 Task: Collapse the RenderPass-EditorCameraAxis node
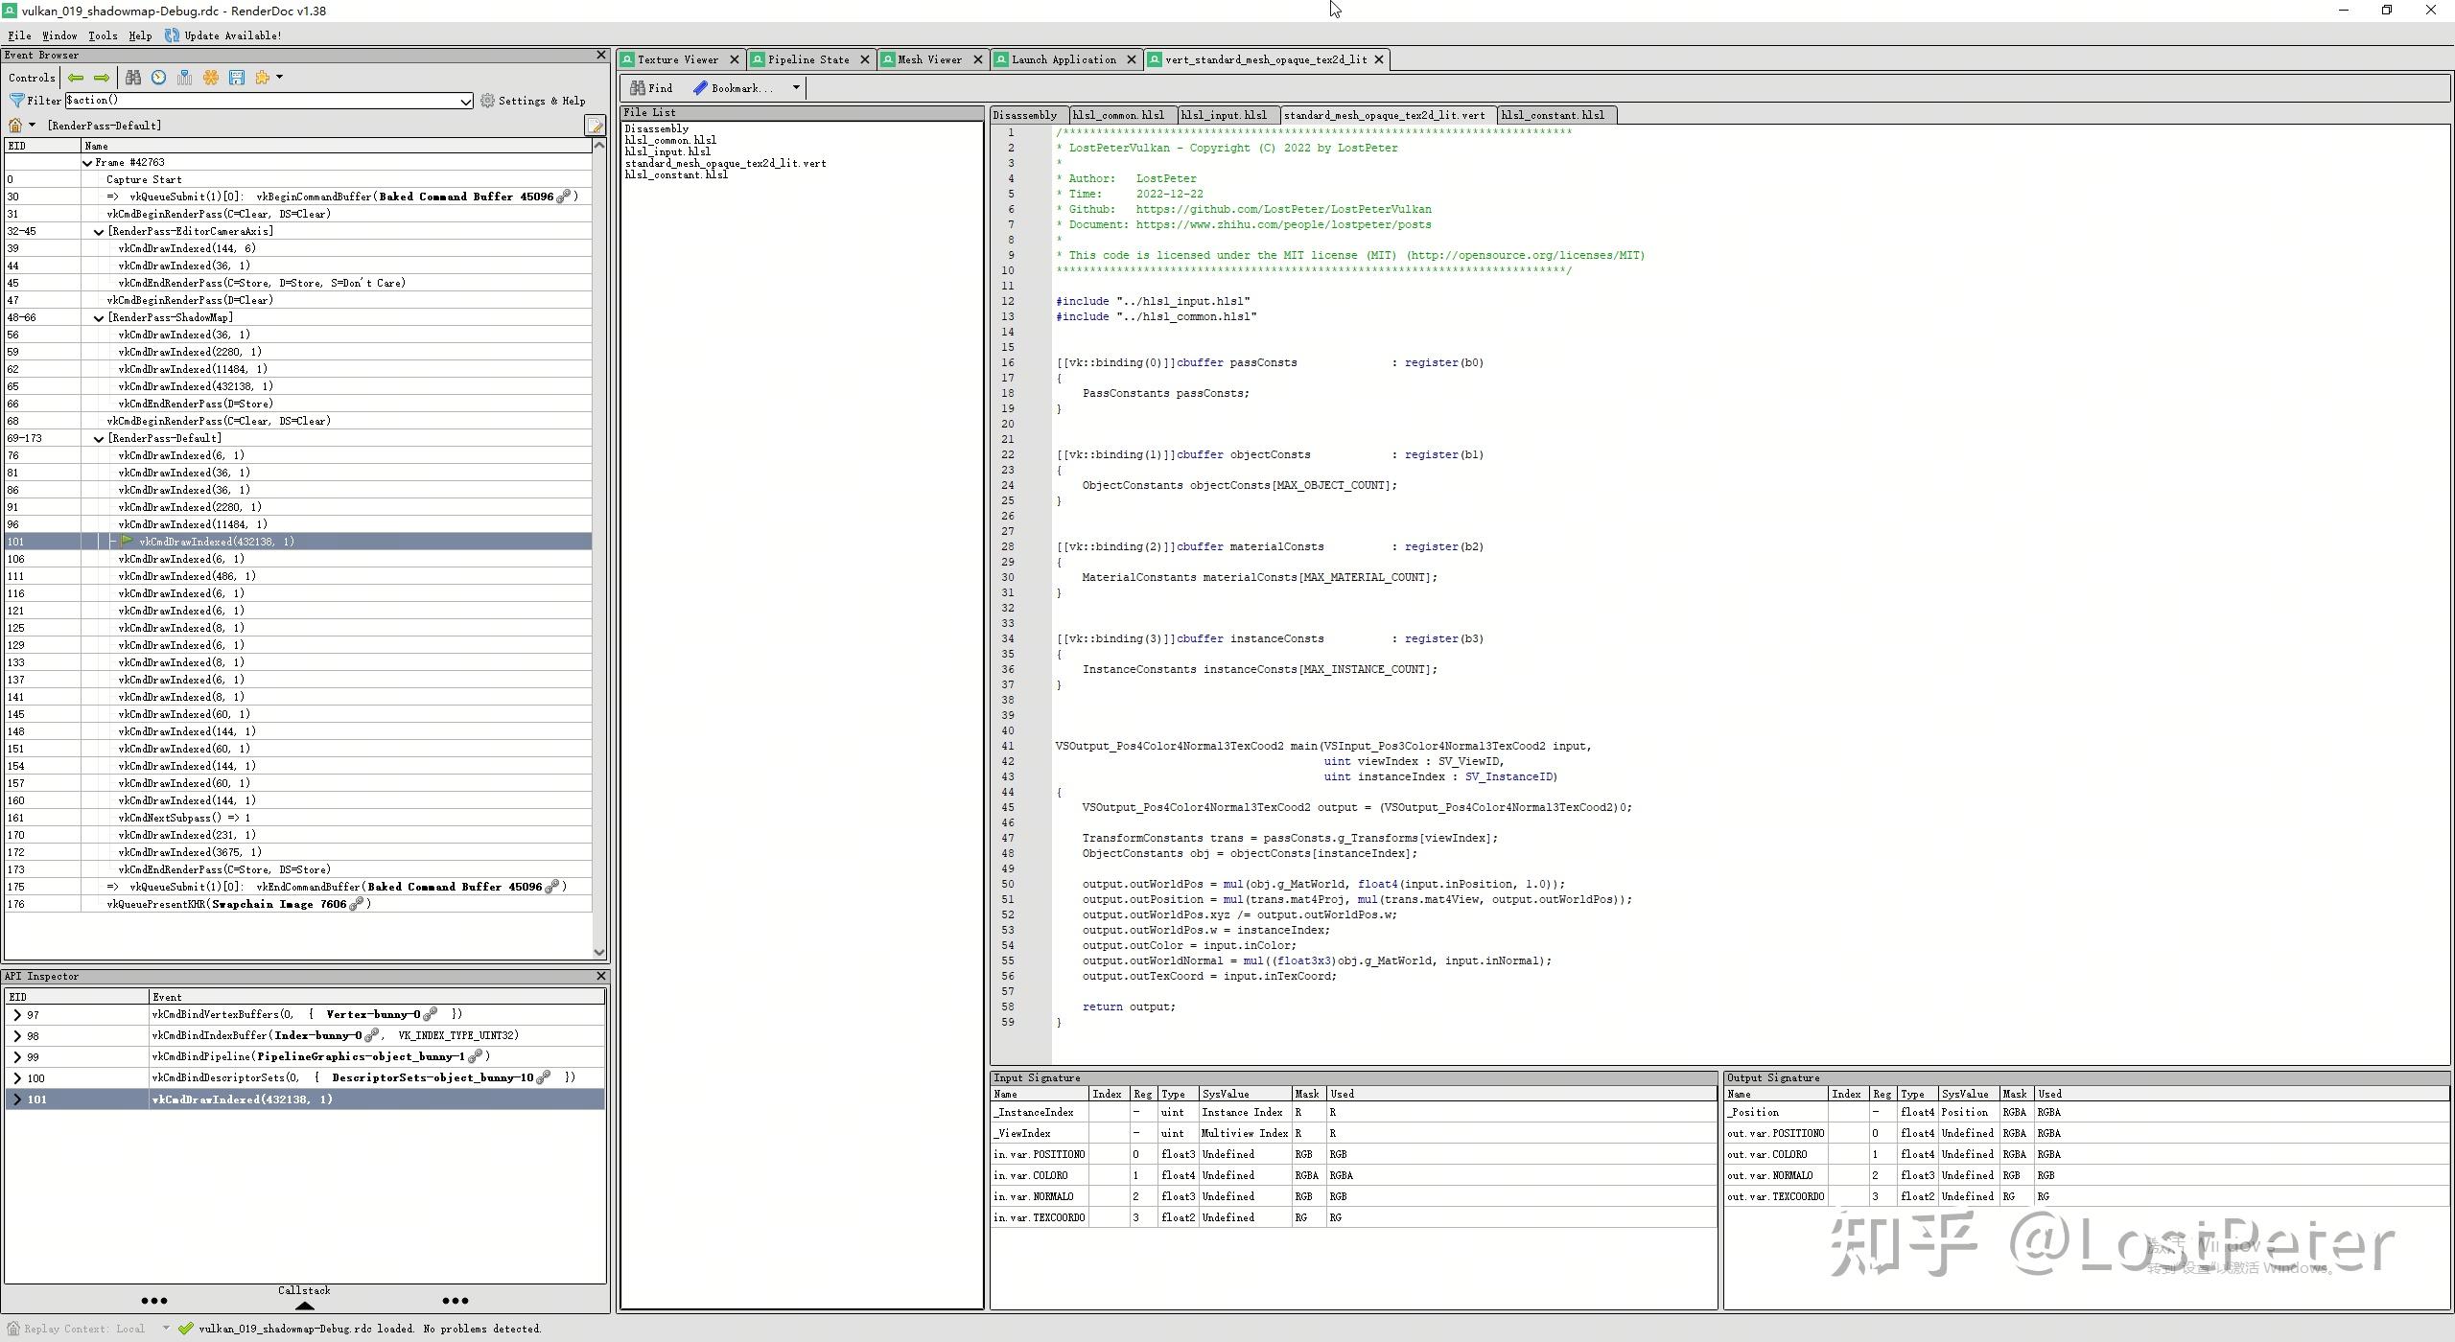click(99, 232)
